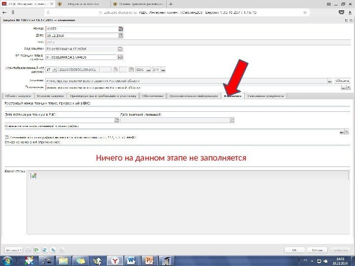Click into the № позиции плана-графика field
The height and width of the screenshot is (266, 355).
click(x=81, y=57)
